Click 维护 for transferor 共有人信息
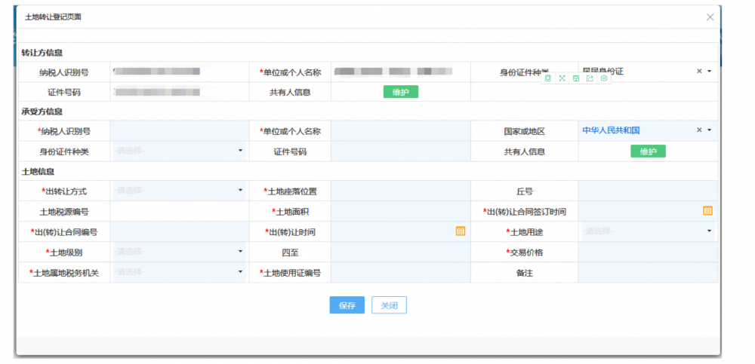The image size is (755, 364). tap(400, 92)
